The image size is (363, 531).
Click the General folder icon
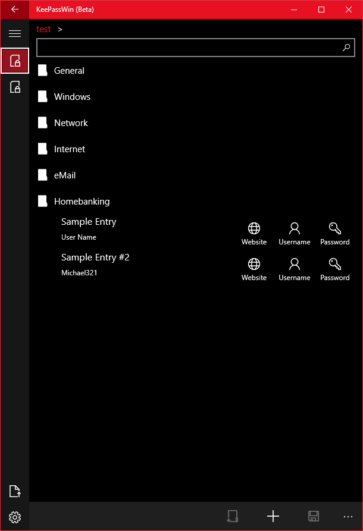[42, 70]
